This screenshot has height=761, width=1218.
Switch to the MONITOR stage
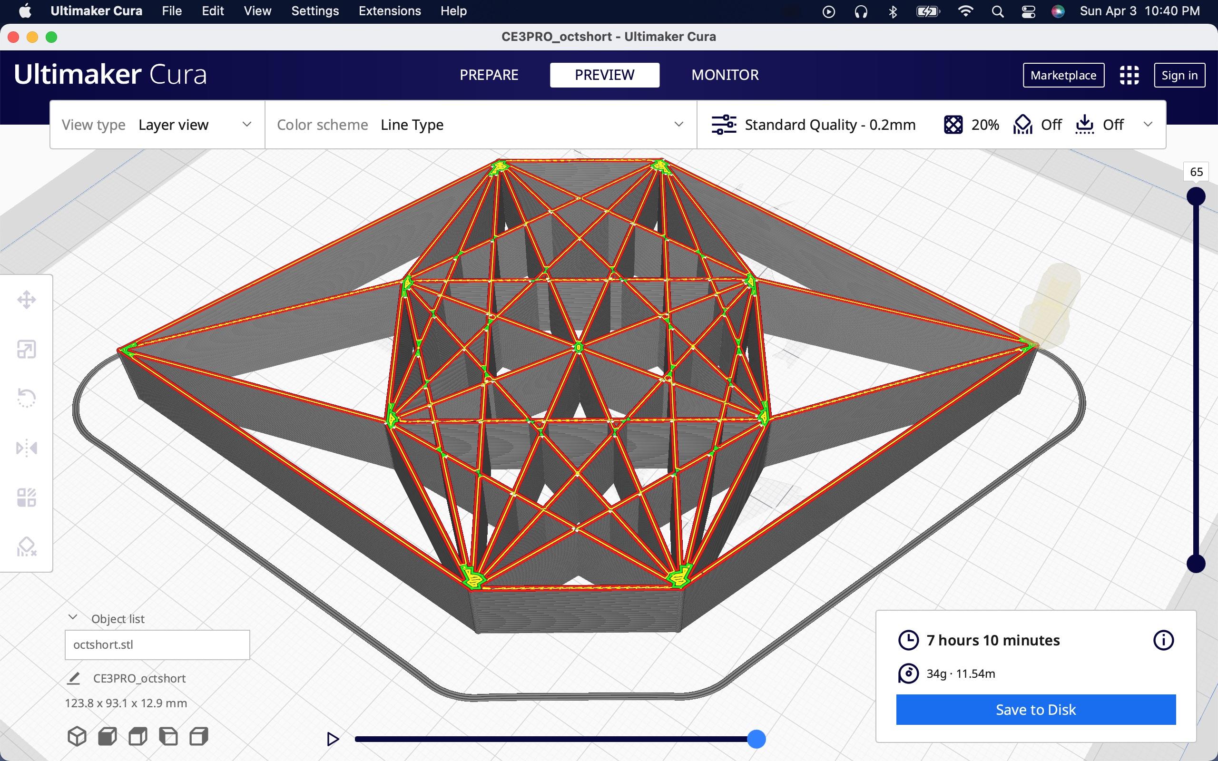pyautogui.click(x=725, y=75)
